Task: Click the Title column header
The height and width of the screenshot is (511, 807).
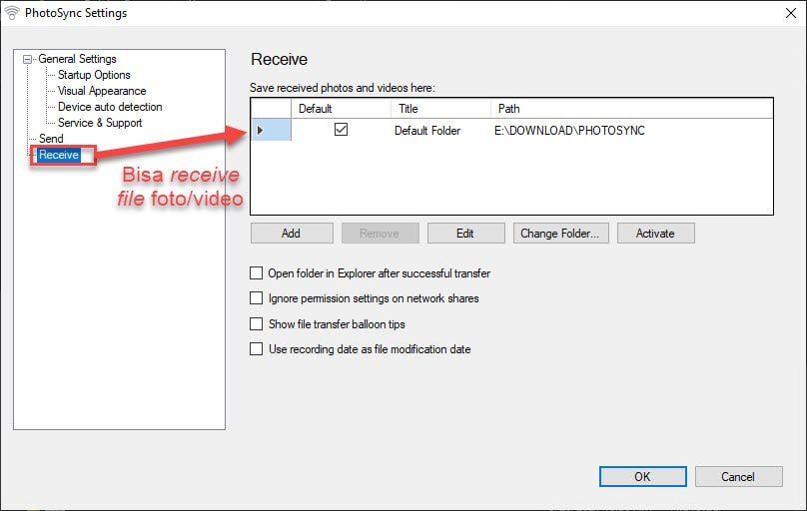Action: click(440, 109)
